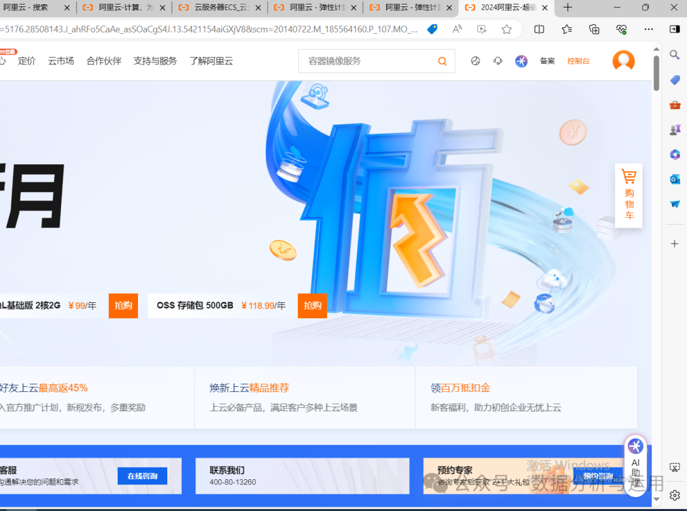Click 抢购 for the ￥99/年 offer

pos(123,305)
